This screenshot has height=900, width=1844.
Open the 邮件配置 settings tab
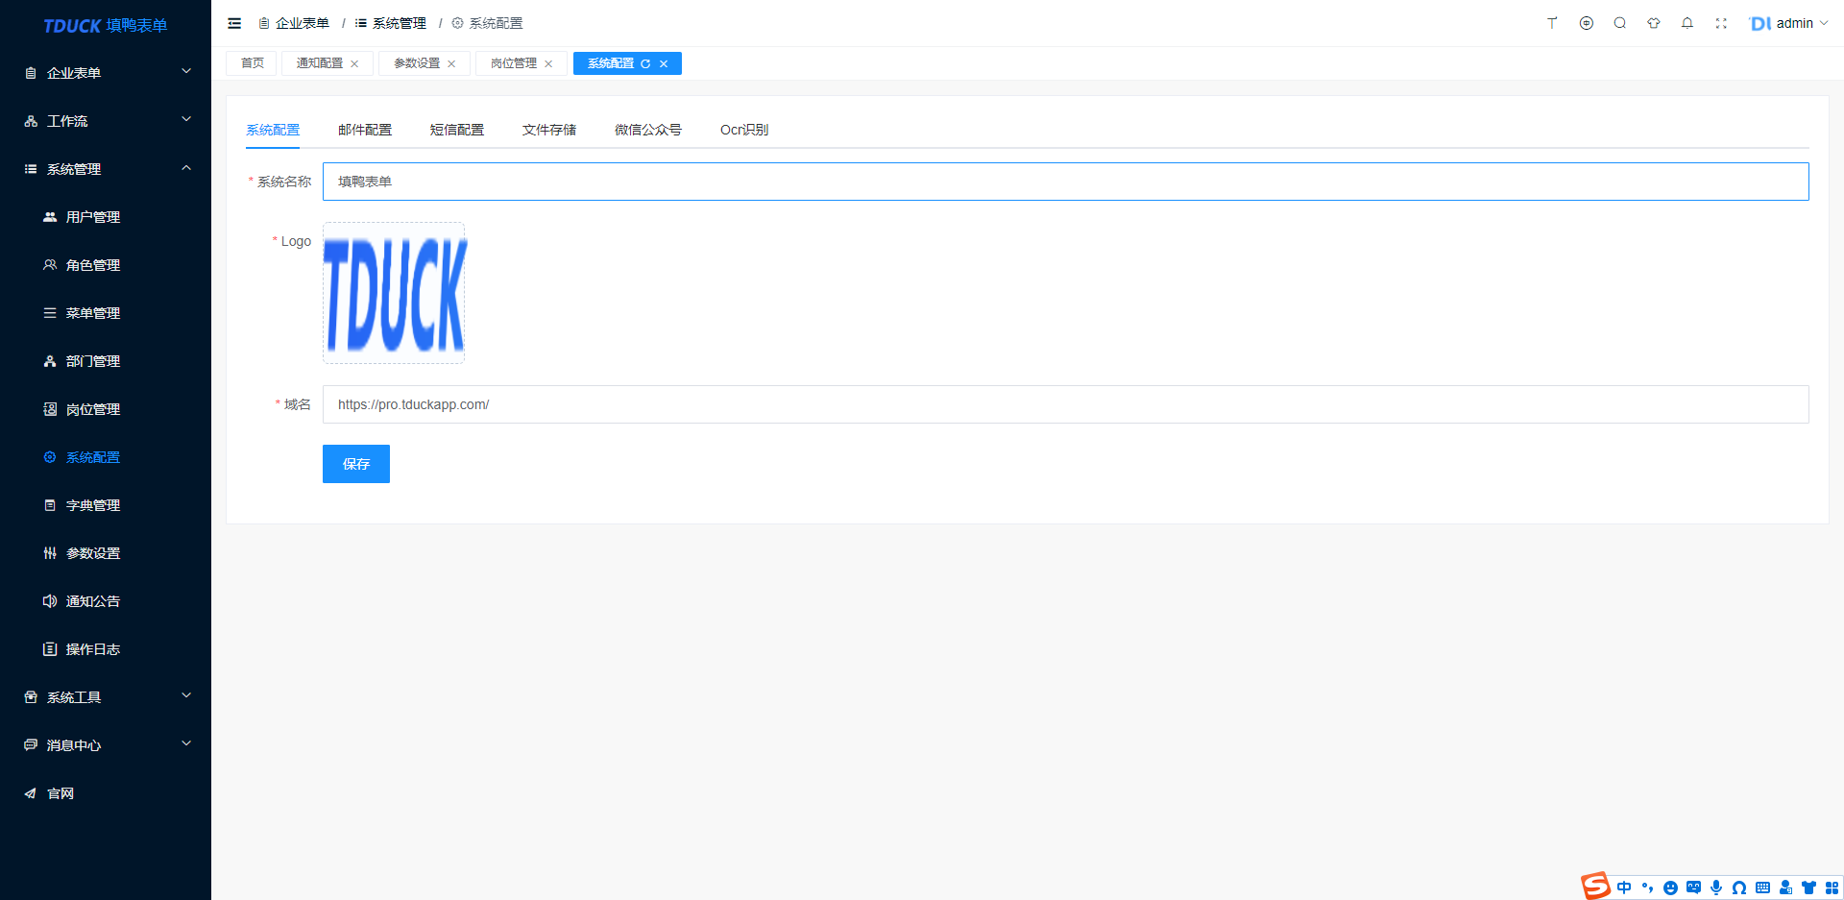365,130
